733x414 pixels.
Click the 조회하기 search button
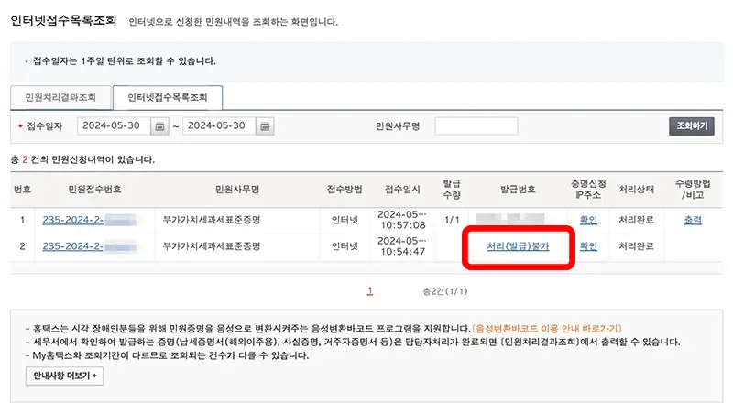(692, 126)
